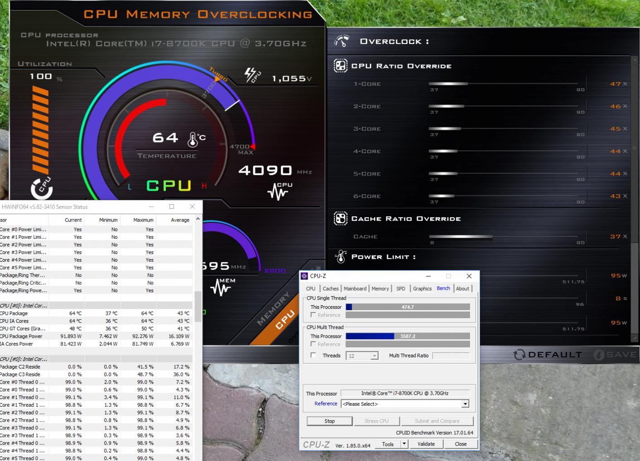This screenshot has height=461, width=640.
Task: Click the Multi Thread Ratio field
Action: [451, 356]
